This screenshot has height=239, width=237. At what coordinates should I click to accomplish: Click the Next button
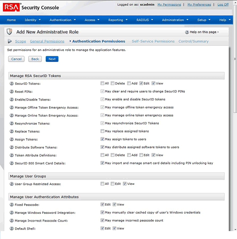tap(52, 59)
